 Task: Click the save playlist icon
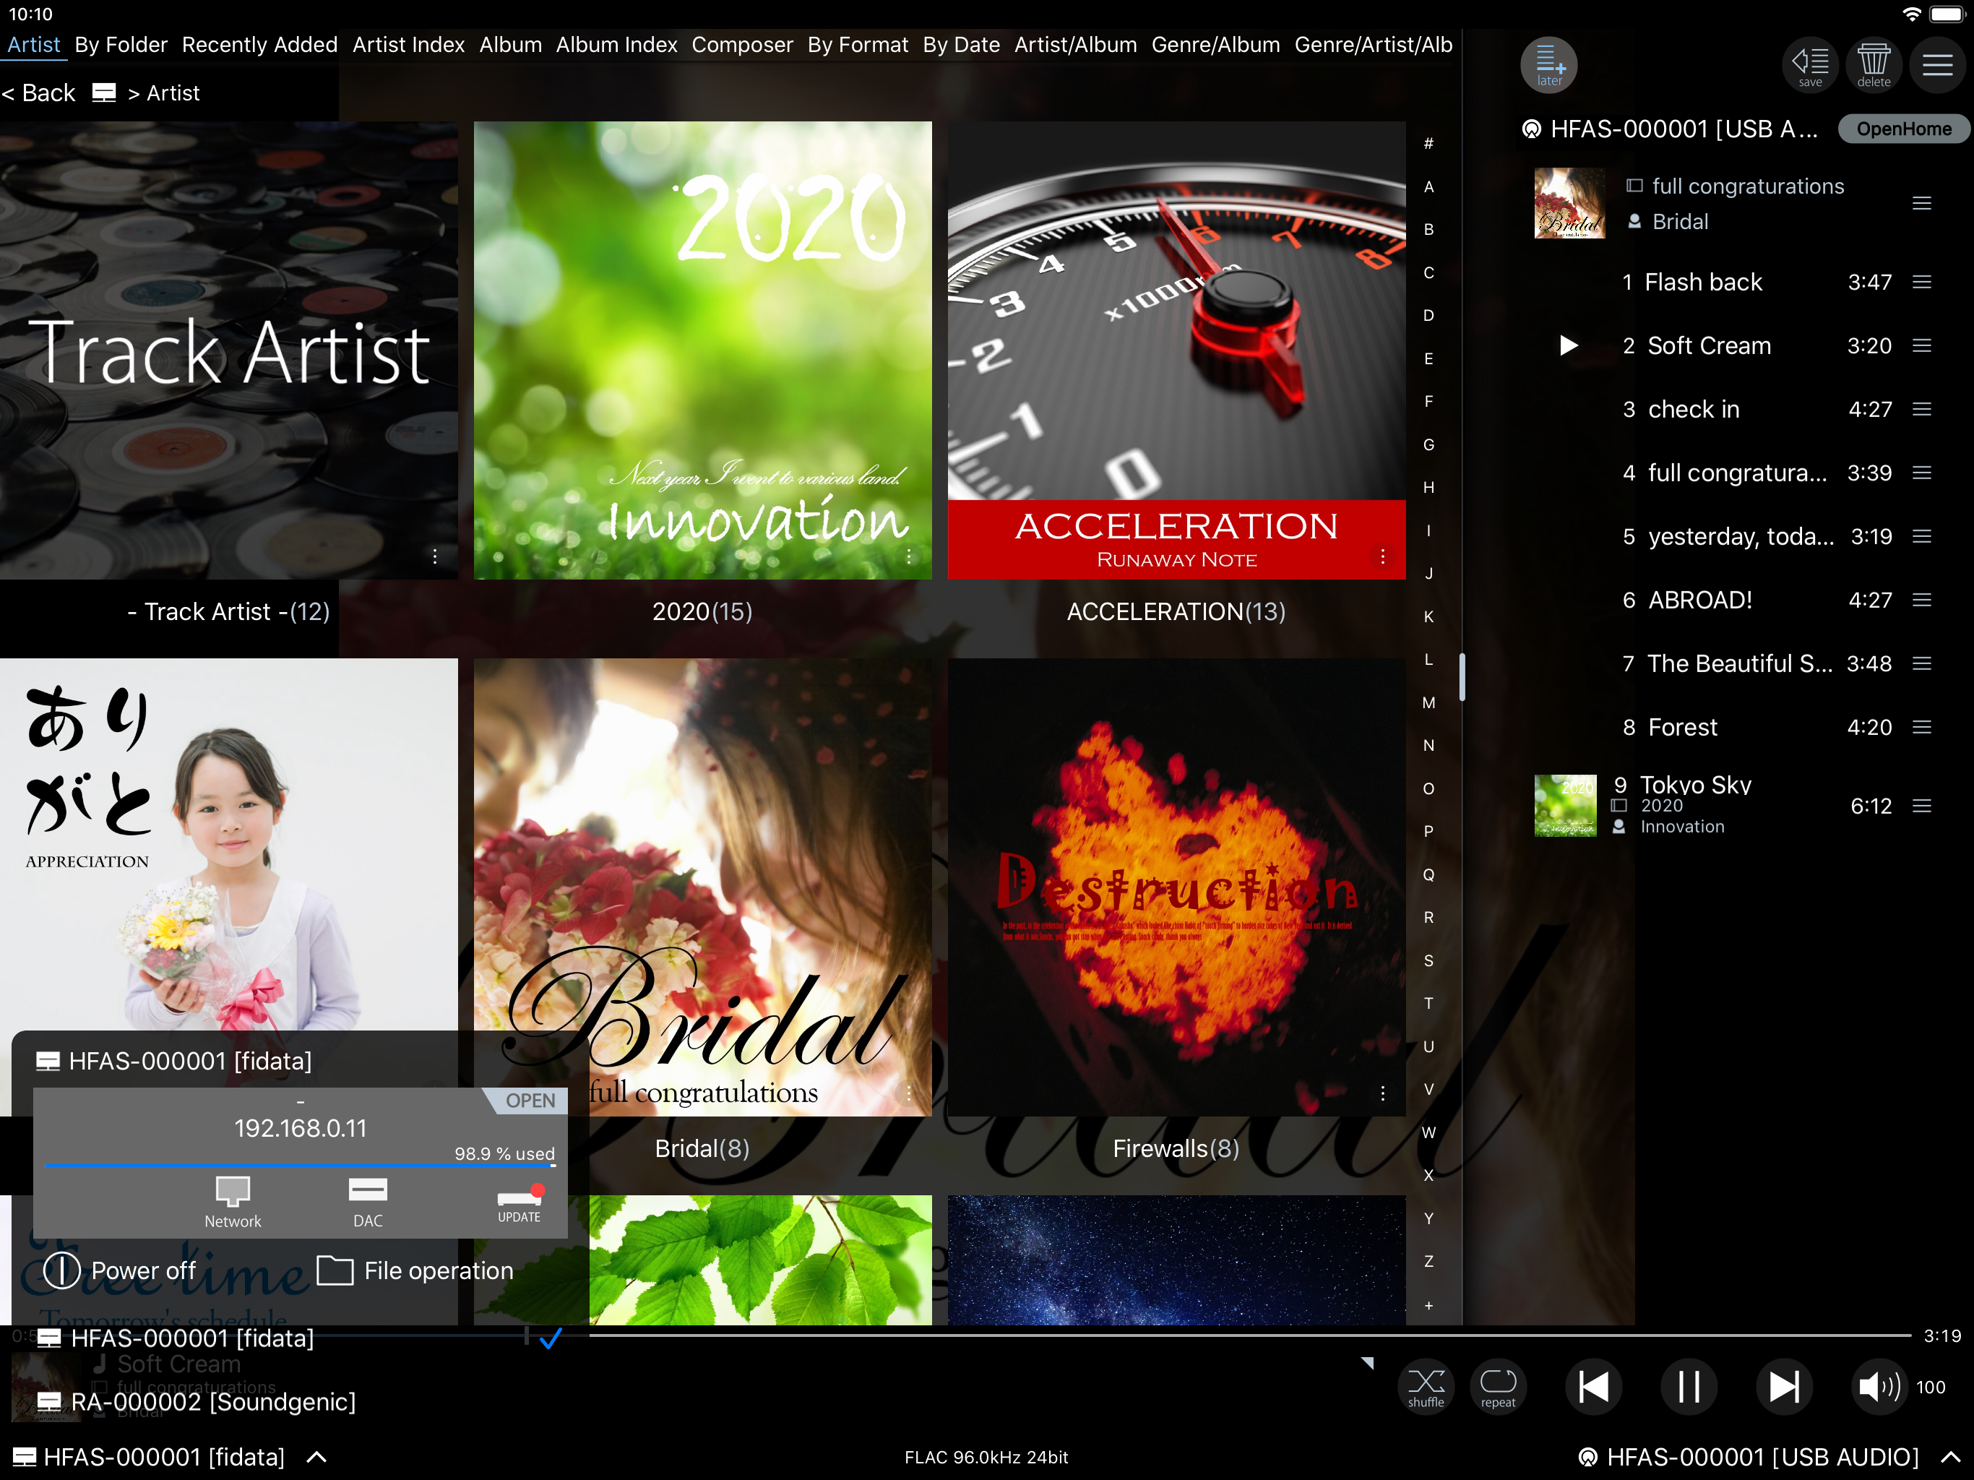[1810, 64]
